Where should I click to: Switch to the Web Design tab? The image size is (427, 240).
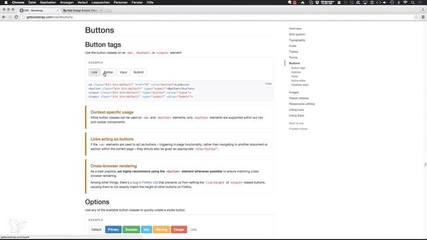click(x=81, y=11)
